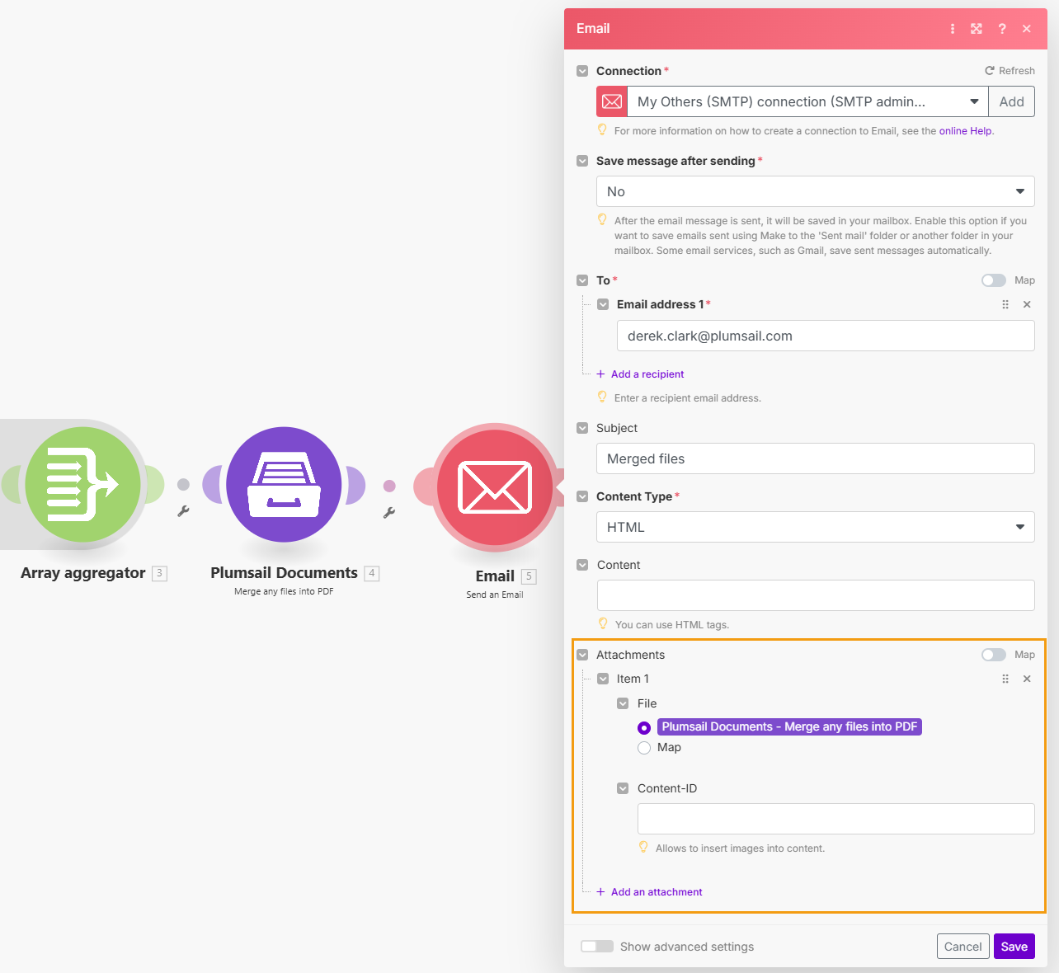Remove attachment Item 1

(x=1027, y=679)
